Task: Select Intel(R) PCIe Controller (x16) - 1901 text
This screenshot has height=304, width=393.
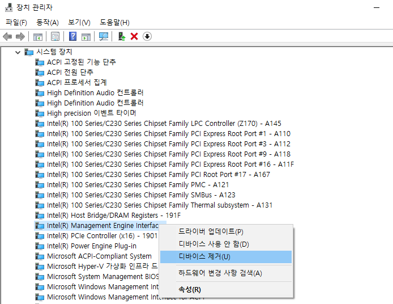Action: pos(102,236)
